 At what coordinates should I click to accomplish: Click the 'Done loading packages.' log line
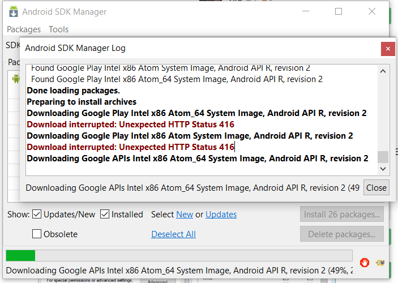tap(74, 91)
